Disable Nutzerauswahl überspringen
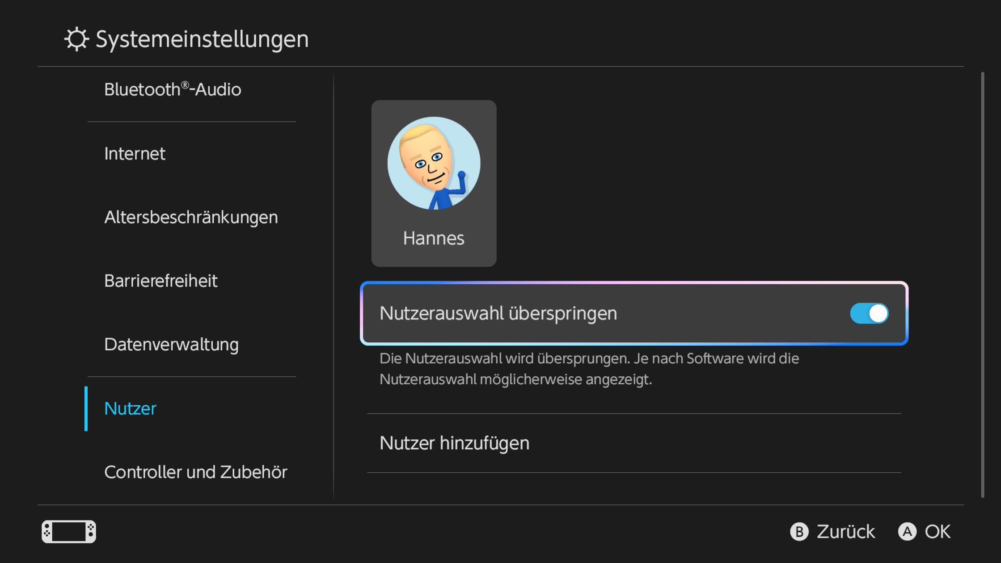This screenshot has height=563, width=1001. (x=869, y=313)
